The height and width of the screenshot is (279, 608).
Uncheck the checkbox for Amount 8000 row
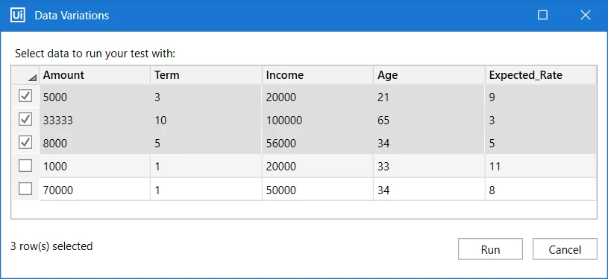tap(25, 143)
